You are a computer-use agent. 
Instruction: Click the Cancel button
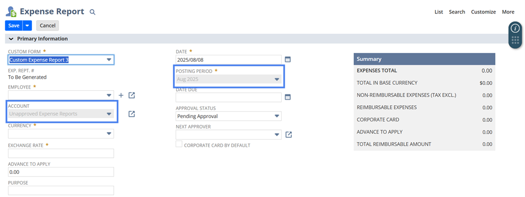coord(47,25)
